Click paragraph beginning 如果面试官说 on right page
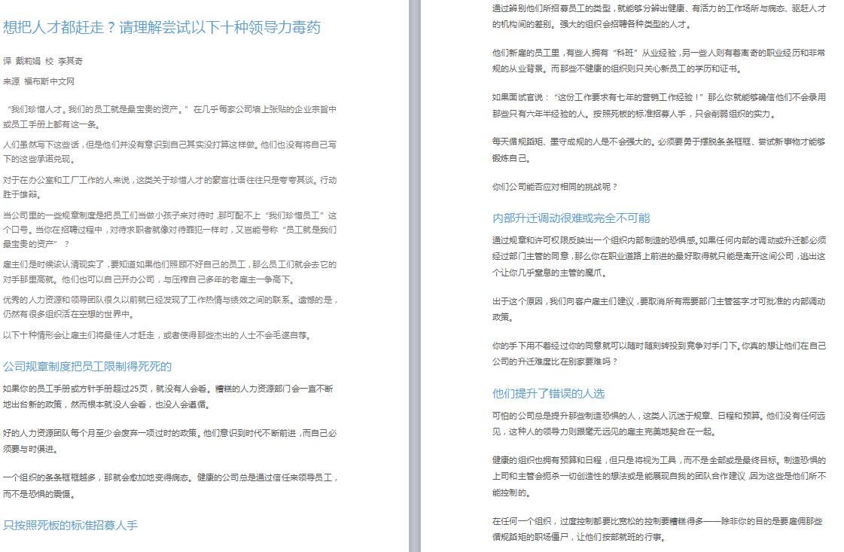Image resolution: width=844 pixels, height=552 pixels. tap(659, 105)
